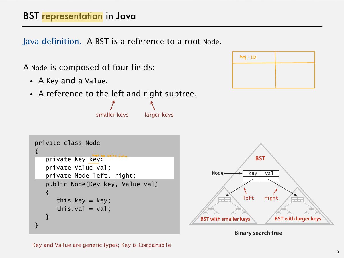Click the slide title "BST representation in Java"
Image resolution: width=344 pixels, height=258 pixels.
pyautogui.click(x=80, y=16)
